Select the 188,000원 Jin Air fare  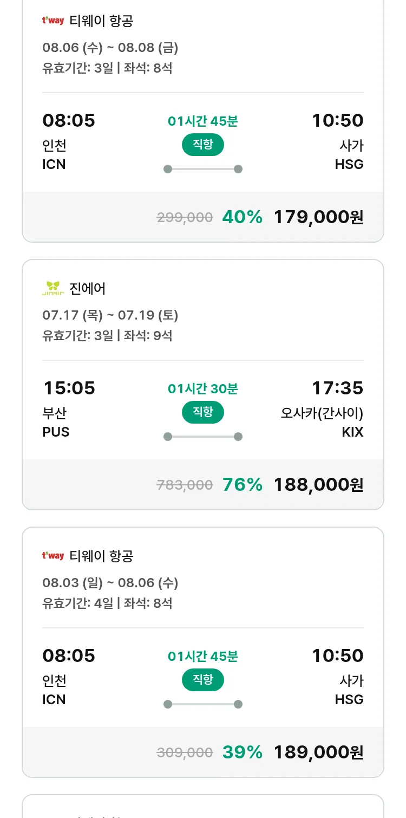[318, 485]
